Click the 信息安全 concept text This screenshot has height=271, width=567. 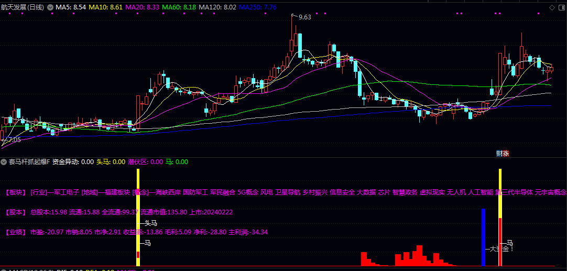point(342,192)
